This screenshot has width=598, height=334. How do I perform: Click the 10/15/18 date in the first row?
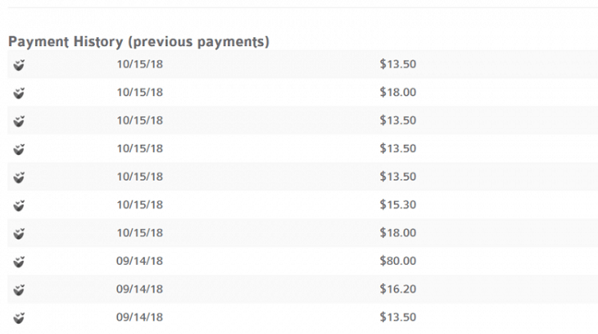point(140,64)
